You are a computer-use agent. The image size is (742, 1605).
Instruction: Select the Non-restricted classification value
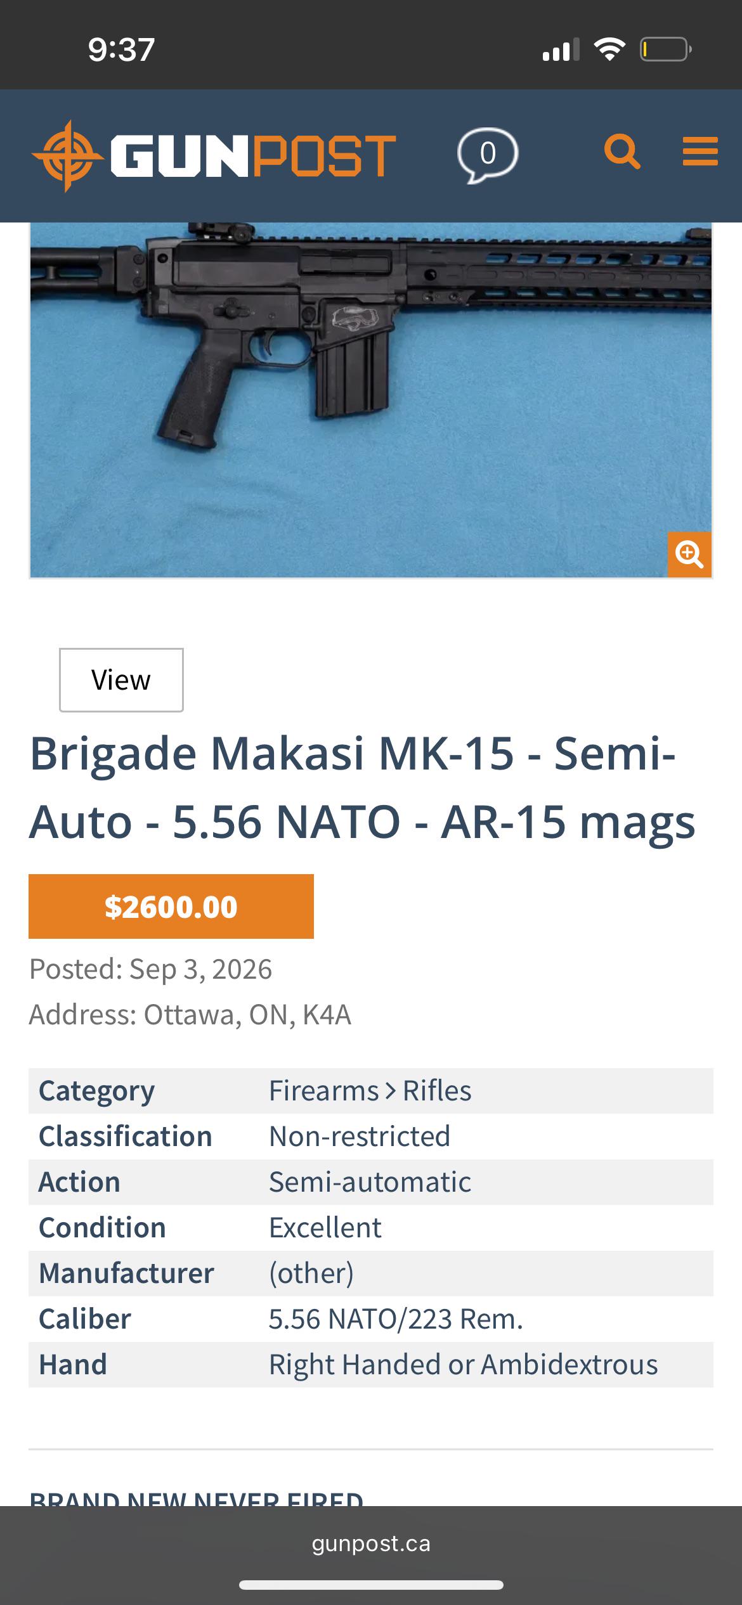(360, 1137)
